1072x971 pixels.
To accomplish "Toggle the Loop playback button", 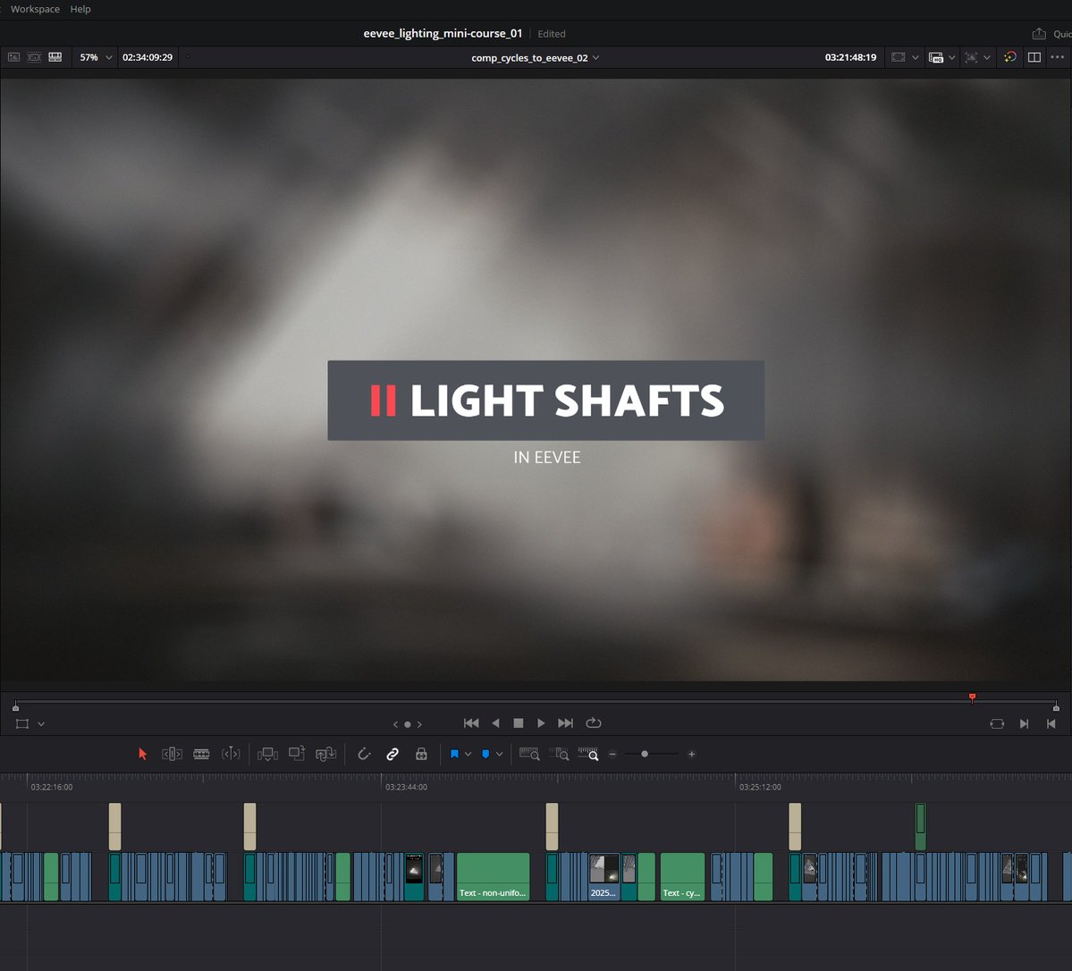I will tap(594, 722).
